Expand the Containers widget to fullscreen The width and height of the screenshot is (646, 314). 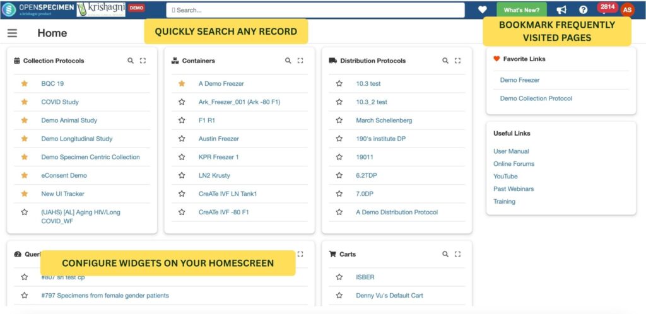pos(300,61)
